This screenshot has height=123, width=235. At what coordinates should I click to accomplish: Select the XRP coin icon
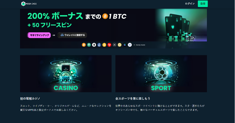pyautogui.click(x=114, y=45)
